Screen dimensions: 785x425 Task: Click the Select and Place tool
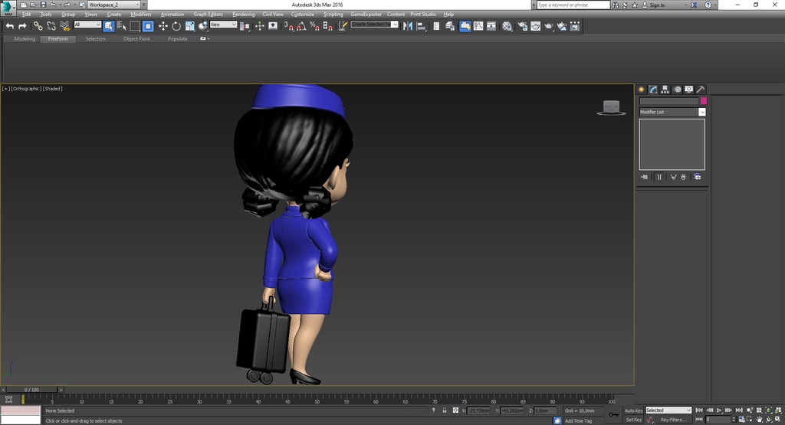pyautogui.click(x=202, y=26)
